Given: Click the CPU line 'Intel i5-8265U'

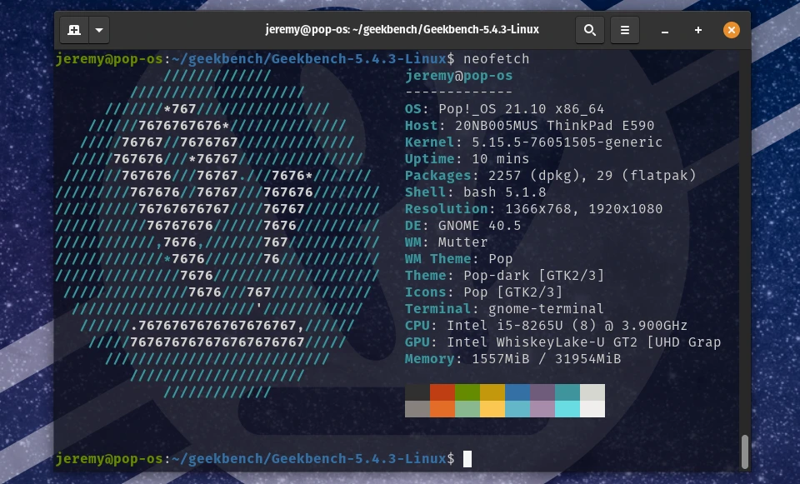Looking at the screenshot, I should [505, 326].
